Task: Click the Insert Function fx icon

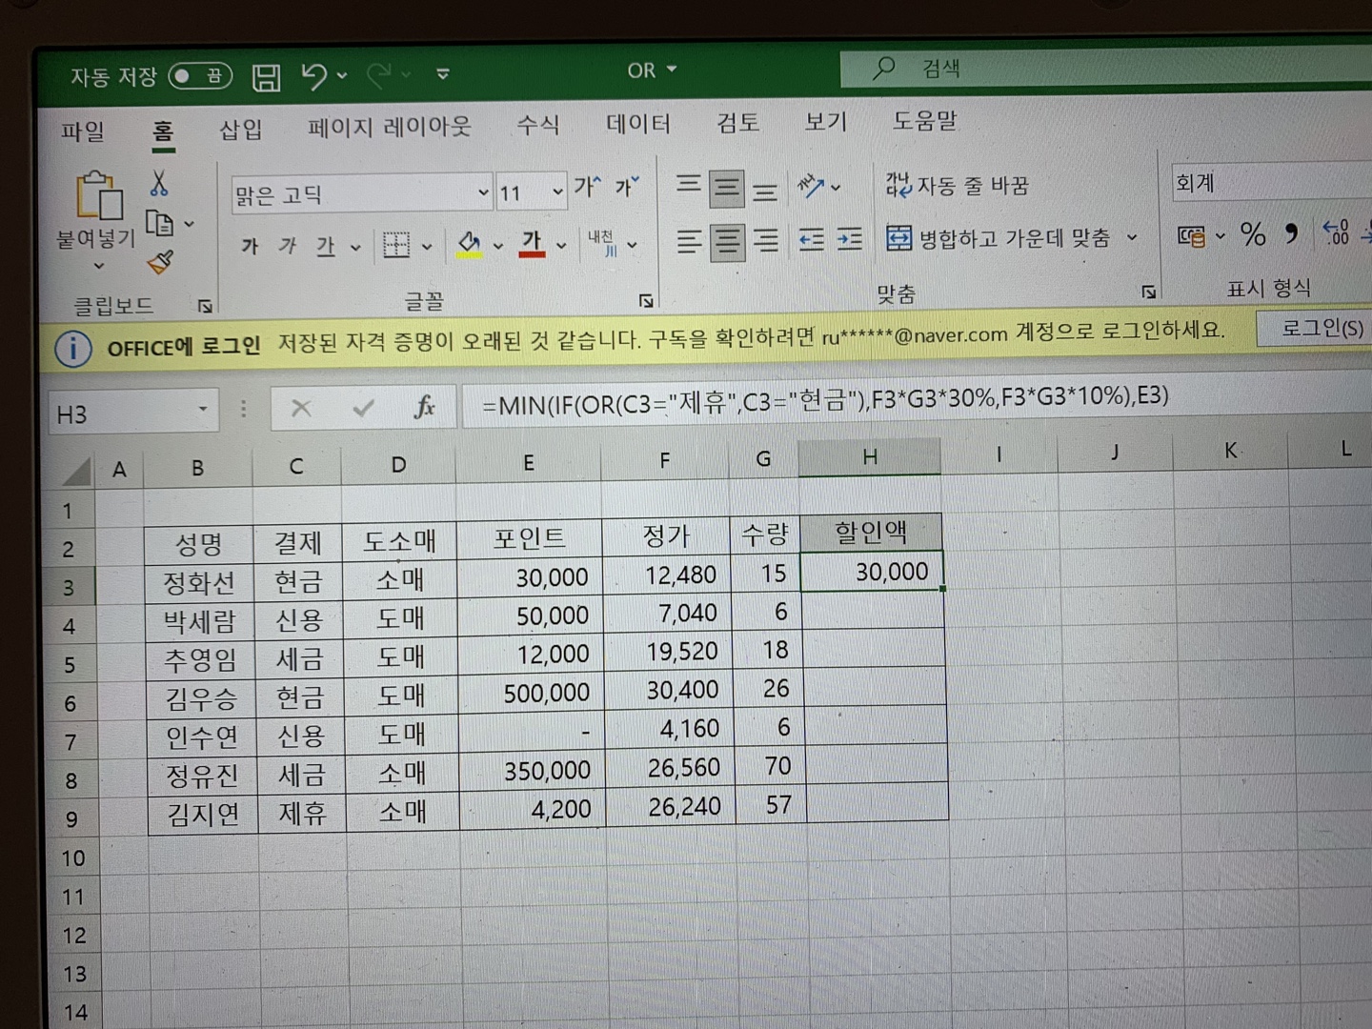Action: (x=424, y=408)
